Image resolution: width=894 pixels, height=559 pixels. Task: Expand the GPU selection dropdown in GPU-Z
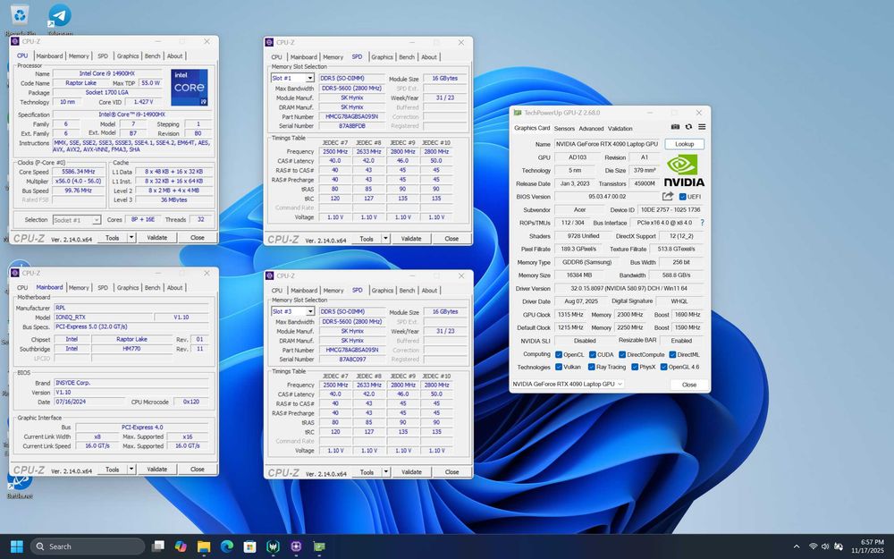tap(621, 384)
